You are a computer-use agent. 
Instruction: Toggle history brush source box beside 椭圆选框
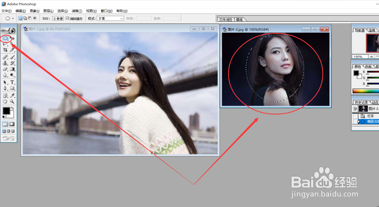(x=355, y=121)
